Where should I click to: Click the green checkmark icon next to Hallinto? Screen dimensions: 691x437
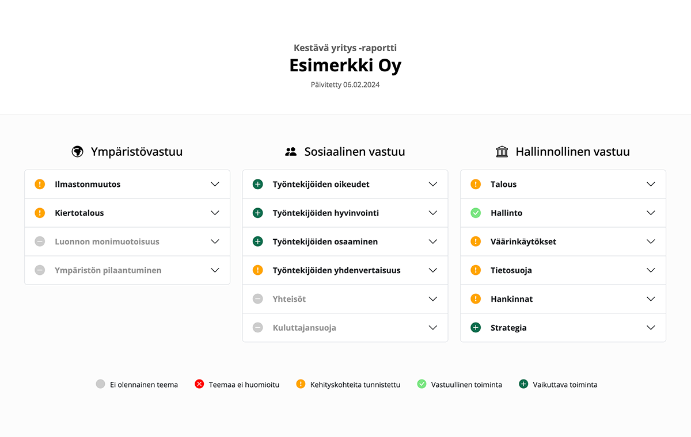pyautogui.click(x=475, y=213)
